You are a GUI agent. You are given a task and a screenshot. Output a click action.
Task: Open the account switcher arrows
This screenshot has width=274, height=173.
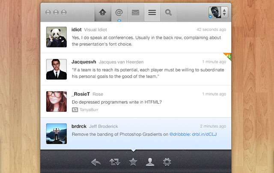(224, 12)
